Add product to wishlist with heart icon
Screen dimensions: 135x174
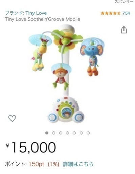(12, 118)
